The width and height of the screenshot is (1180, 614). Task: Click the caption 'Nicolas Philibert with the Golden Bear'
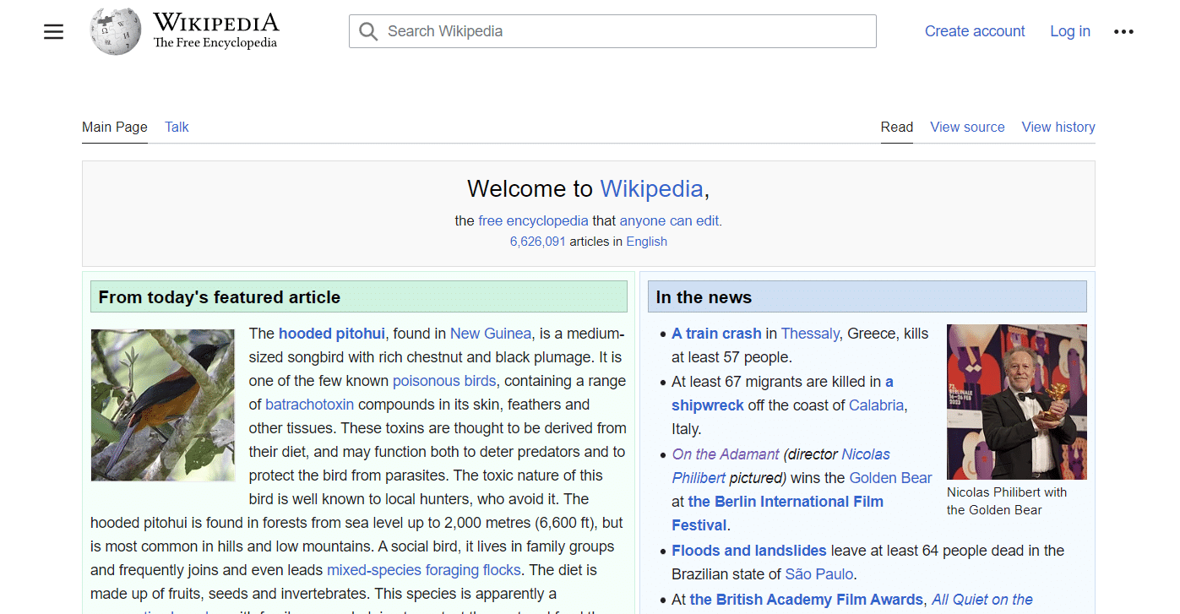1007,501
